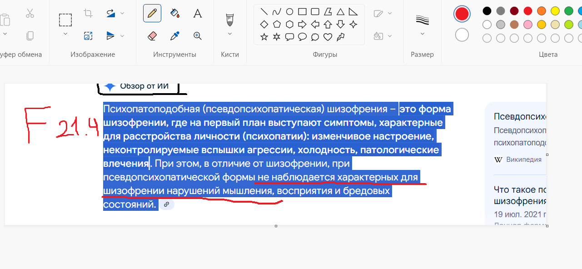Click the "Обзор от ИИ" heading on canvas

[x=144, y=86]
